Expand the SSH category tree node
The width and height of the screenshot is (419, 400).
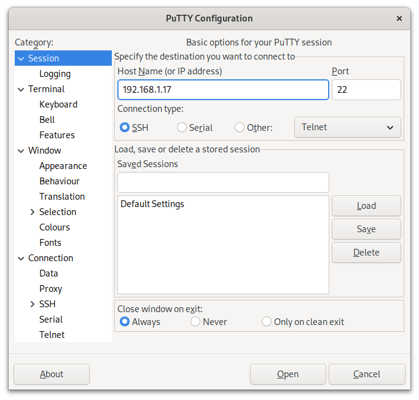[33, 304]
